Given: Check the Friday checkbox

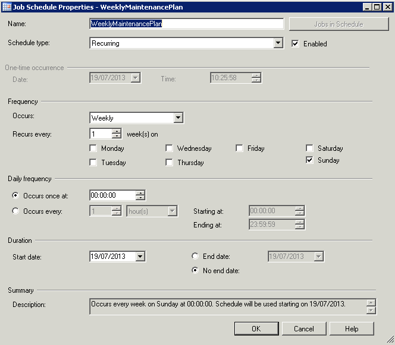Looking at the screenshot, I should pos(239,148).
